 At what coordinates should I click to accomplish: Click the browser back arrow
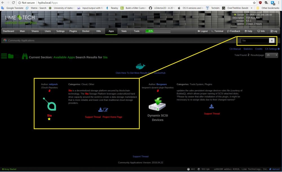[x=3, y=3]
